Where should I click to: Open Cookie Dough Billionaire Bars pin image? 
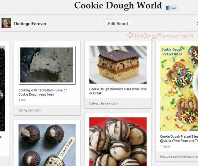tap(118, 65)
